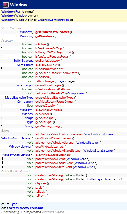Click the '29 overriding' hidden methods text

(x=10, y=212)
